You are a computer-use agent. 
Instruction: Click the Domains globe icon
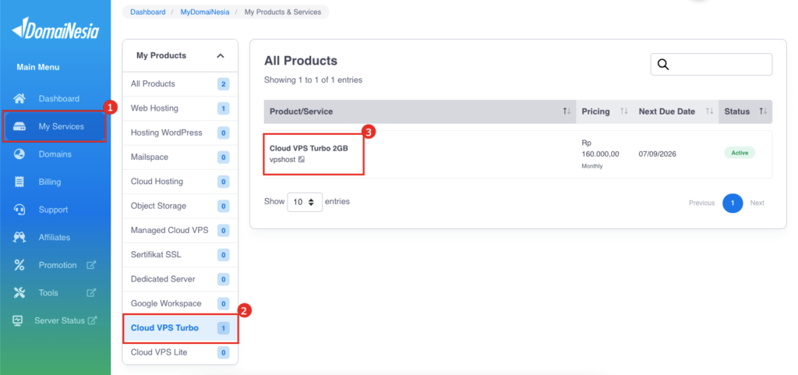tap(19, 154)
